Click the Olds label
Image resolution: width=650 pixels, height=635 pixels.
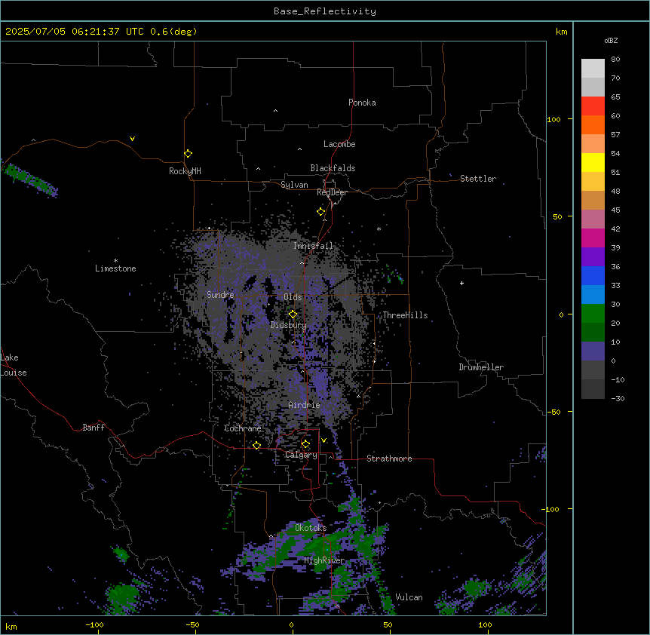point(293,297)
